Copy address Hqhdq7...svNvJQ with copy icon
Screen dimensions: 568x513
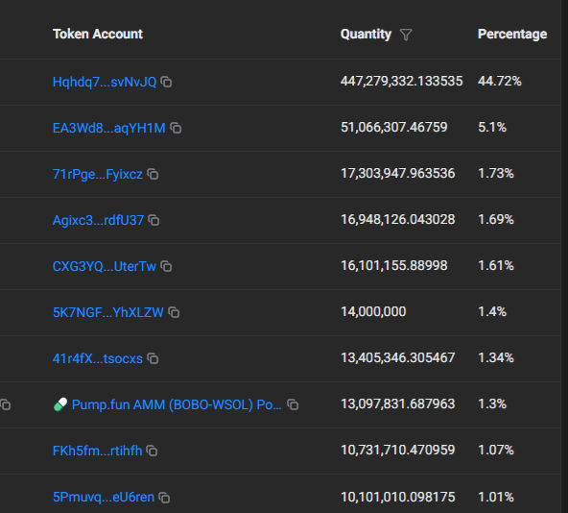tap(166, 82)
